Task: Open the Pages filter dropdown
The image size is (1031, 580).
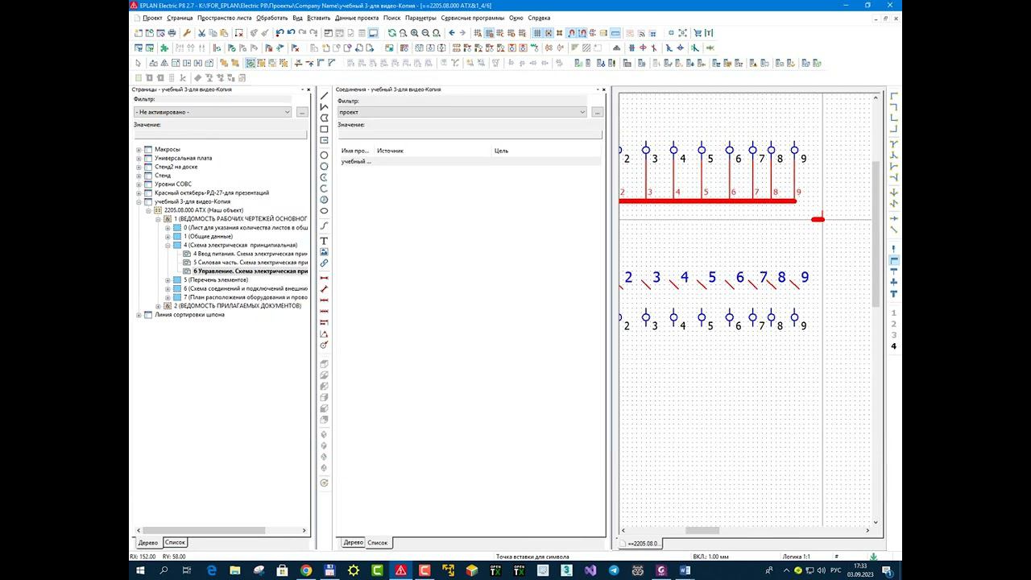Action: click(x=287, y=112)
